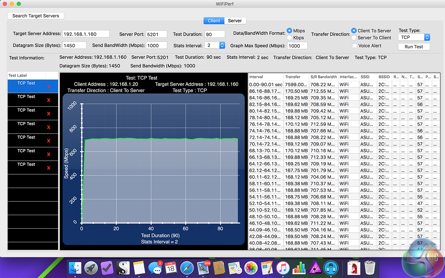445x278 pixels.
Task: Click the Target Server Address field
Action: (x=86, y=34)
